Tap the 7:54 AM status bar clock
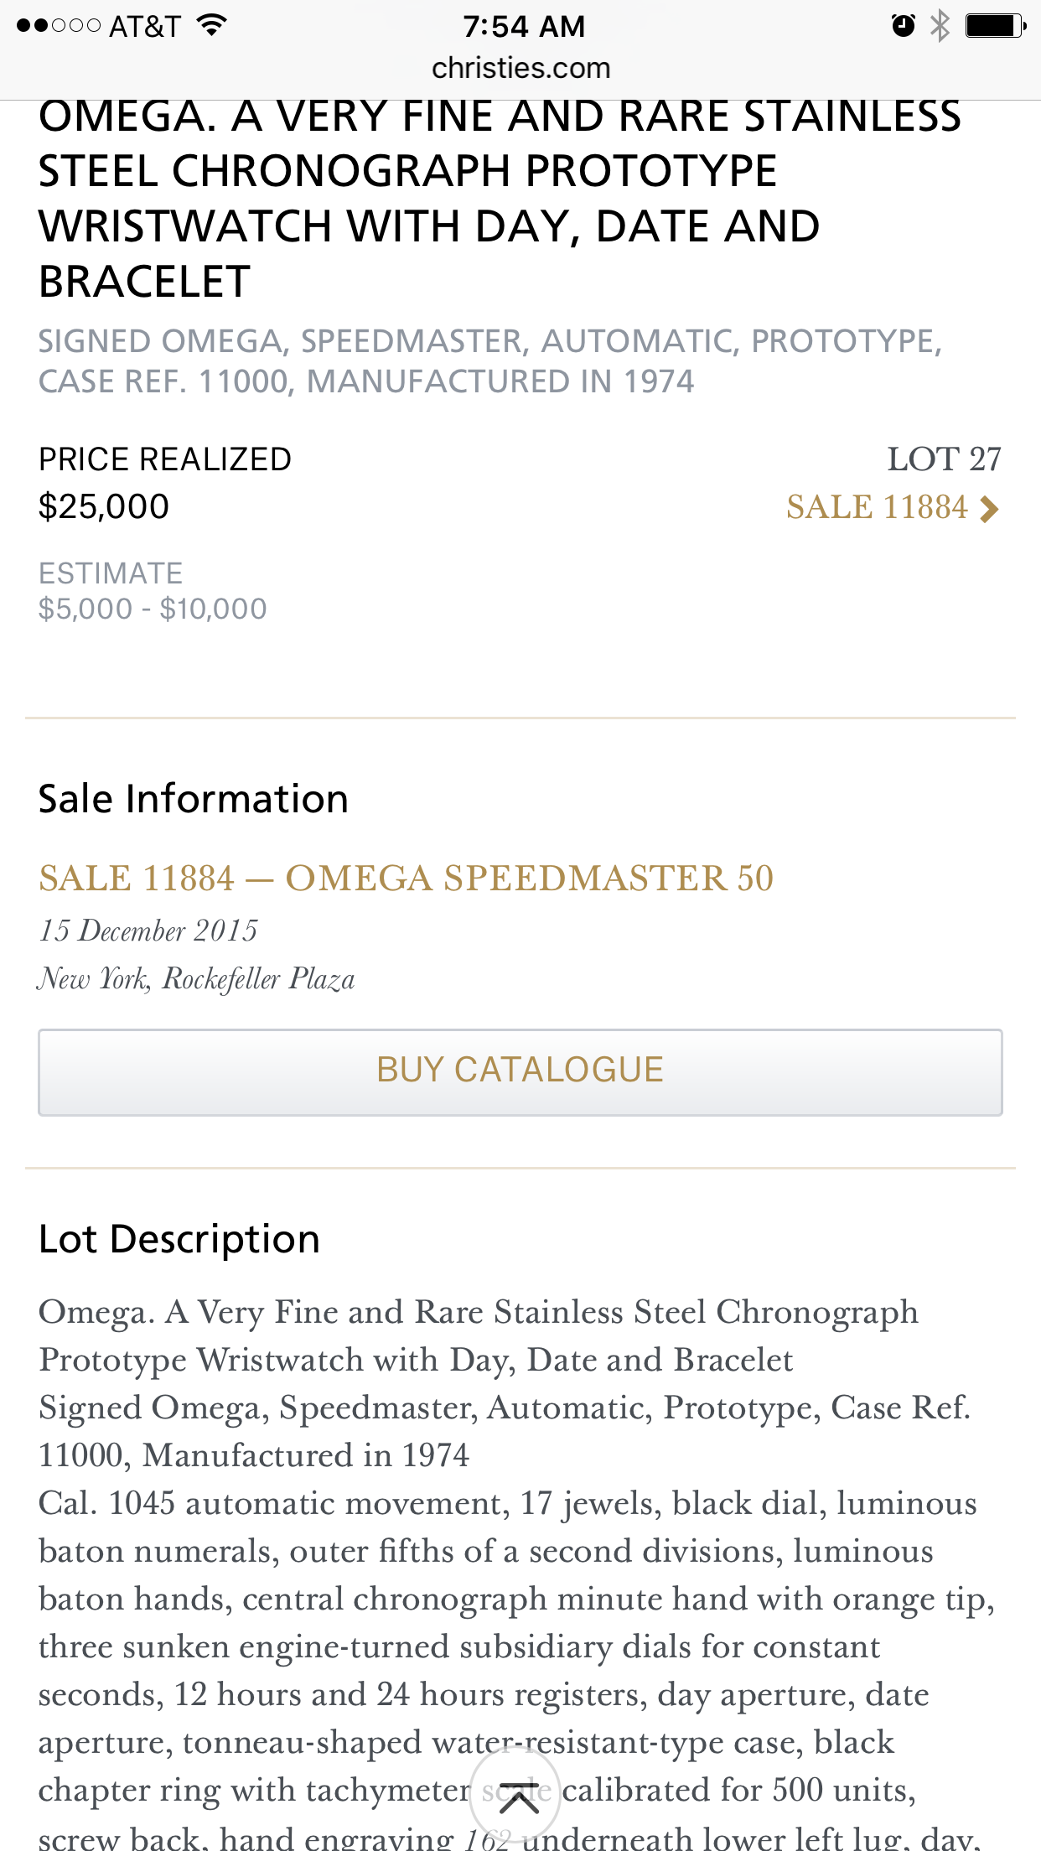The image size is (1041, 1851). [524, 26]
